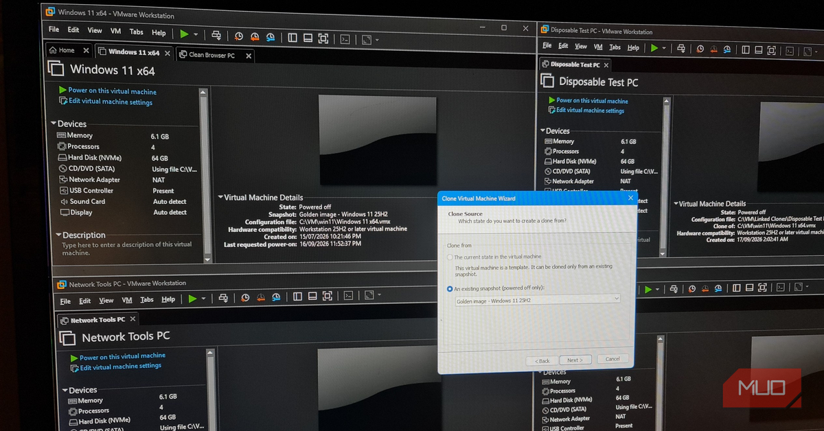824x431 pixels.
Task: Open console view in Windows 11 x64 window
Action: pyautogui.click(x=345, y=39)
